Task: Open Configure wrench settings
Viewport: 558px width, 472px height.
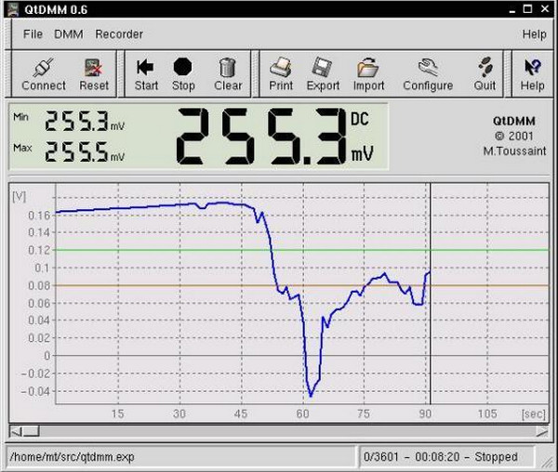Action: coord(428,67)
